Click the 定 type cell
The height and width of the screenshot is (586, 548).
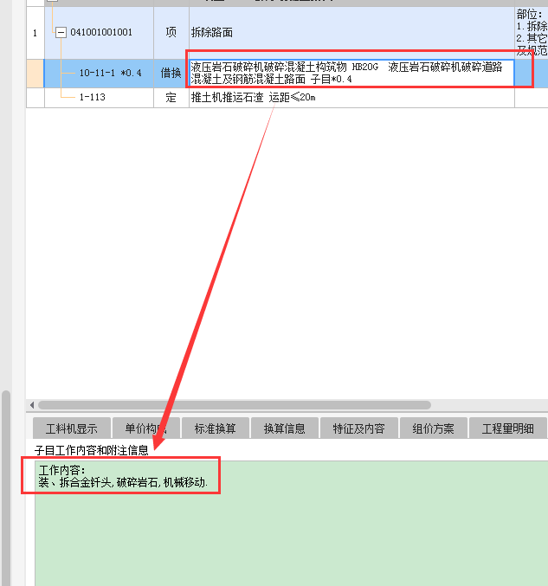[x=171, y=98]
